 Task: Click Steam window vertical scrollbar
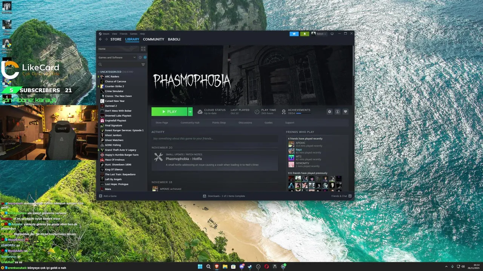(353, 60)
